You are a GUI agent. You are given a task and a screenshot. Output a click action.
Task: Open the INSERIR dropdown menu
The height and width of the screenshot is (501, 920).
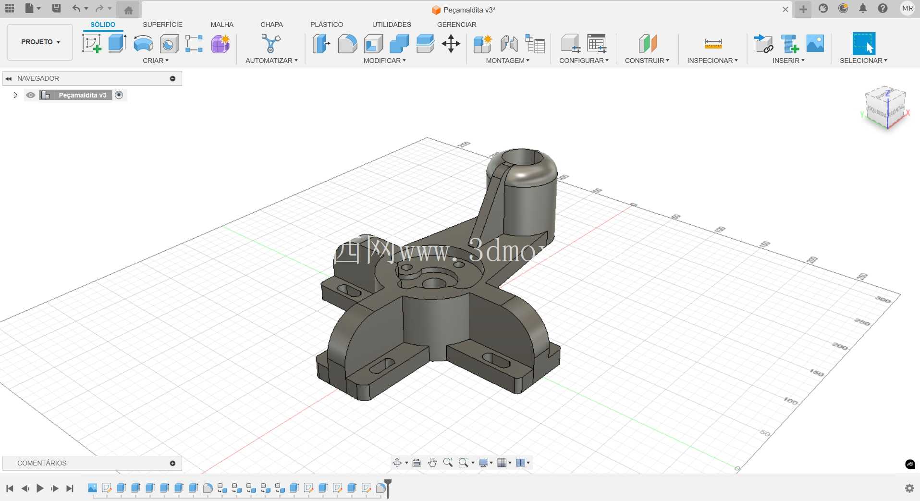pos(788,61)
